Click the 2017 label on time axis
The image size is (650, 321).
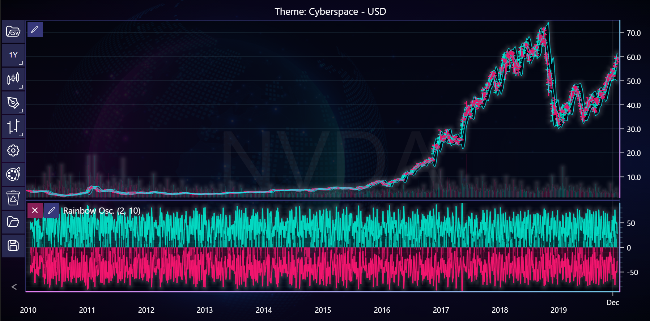[441, 310]
